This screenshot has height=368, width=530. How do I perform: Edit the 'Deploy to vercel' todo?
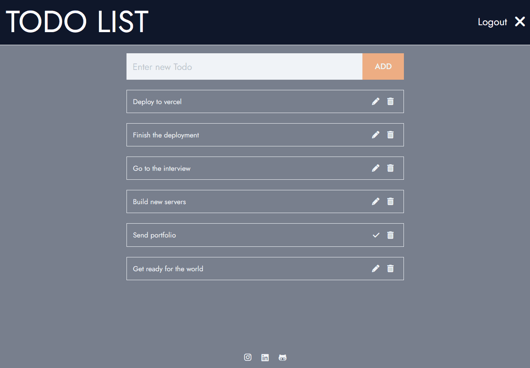click(375, 101)
